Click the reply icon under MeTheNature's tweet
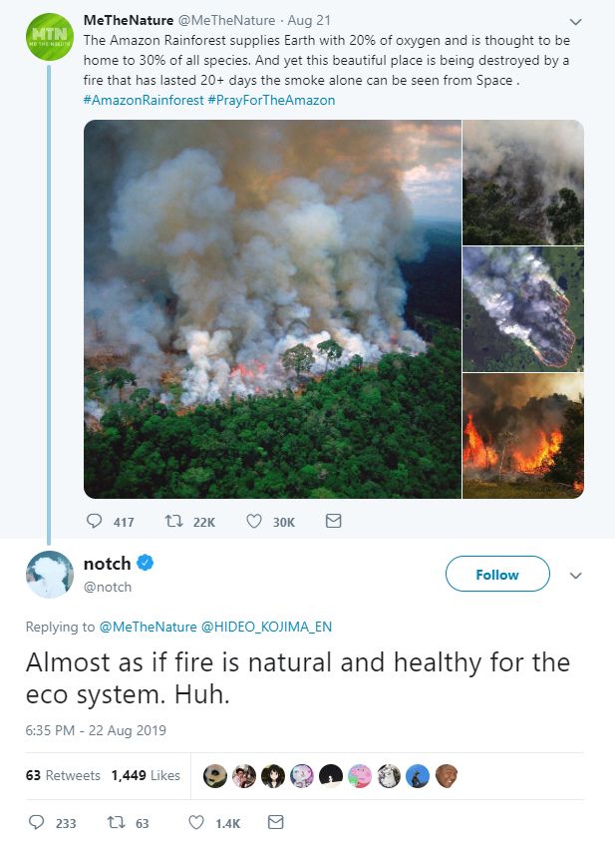615x850 pixels. click(95, 521)
